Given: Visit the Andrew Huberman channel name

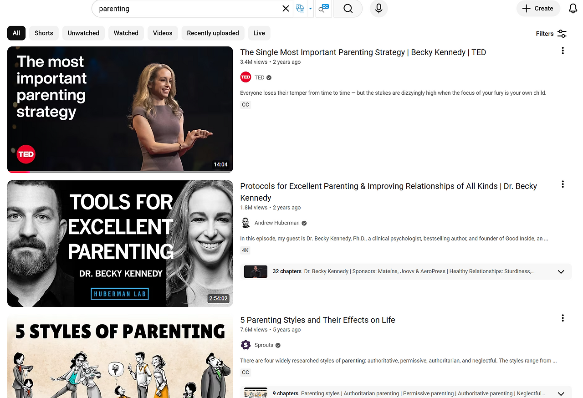Looking at the screenshot, I should pos(277,223).
